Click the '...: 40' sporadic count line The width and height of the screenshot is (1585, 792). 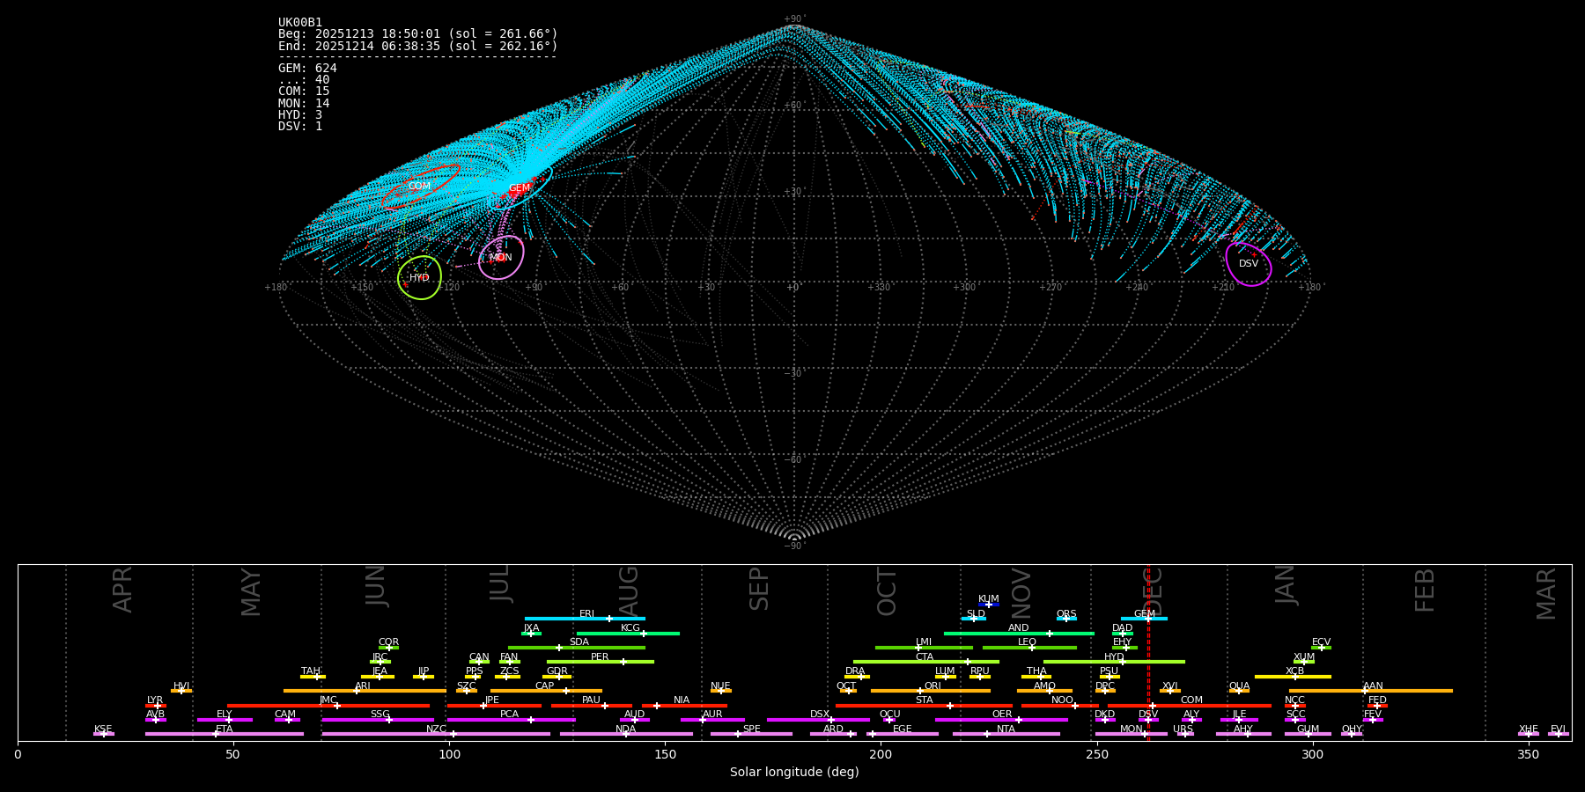(304, 80)
